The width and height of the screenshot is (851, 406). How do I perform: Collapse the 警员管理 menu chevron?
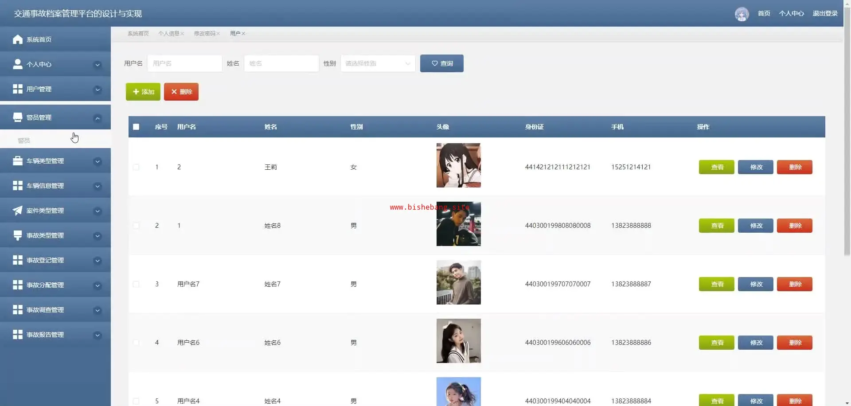[98, 118]
